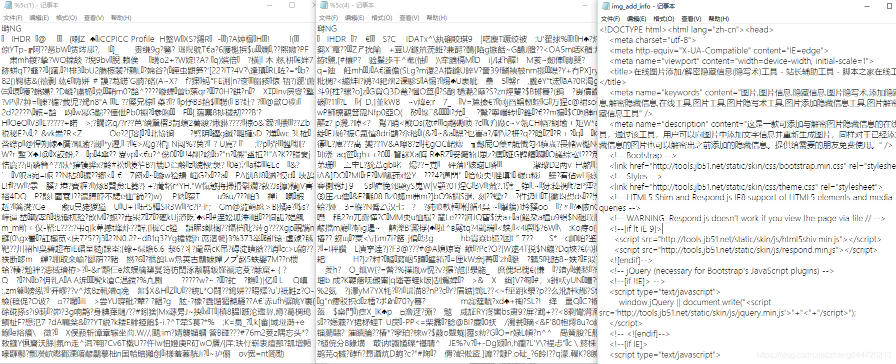
Task: Maximize the %5c(1) Notepad window
Action: 292,5
